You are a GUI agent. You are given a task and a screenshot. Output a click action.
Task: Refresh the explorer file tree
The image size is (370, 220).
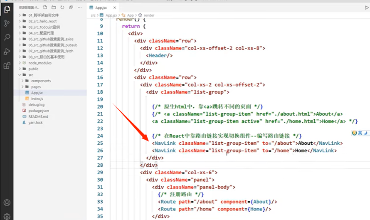click(62, 7)
